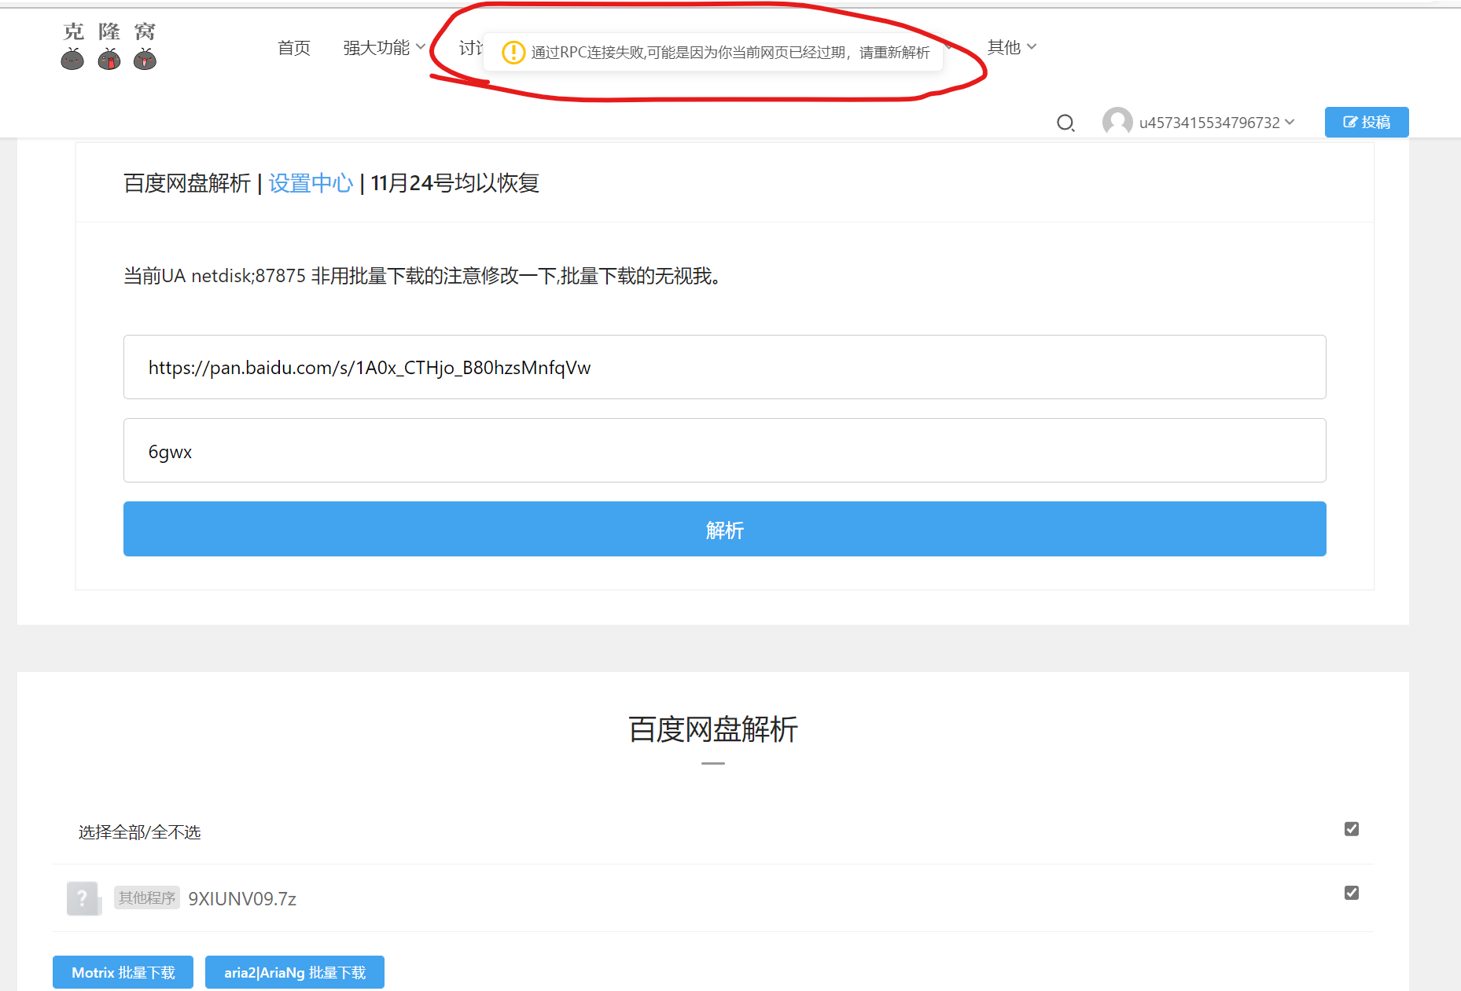Viewport: 1461px width, 991px height.
Task: Click the Baidu pan share URL input field
Action: (x=725, y=367)
